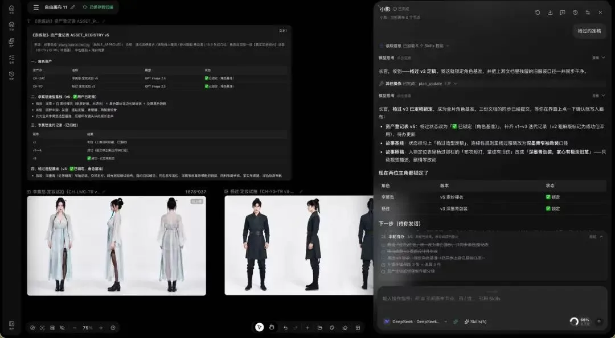Open the settings sliders icon in the 小影 header

[588, 13]
